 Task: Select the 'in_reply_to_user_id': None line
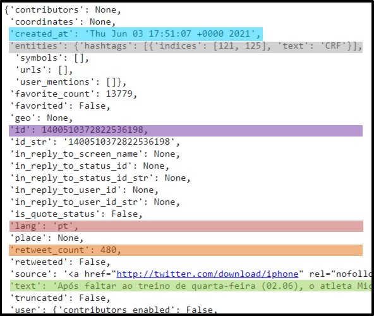(84, 190)
